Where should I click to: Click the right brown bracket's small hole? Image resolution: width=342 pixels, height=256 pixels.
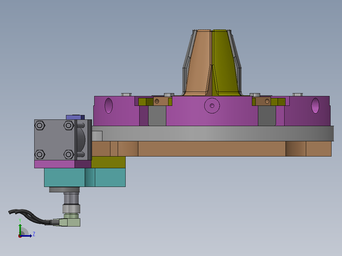[267, 101]
